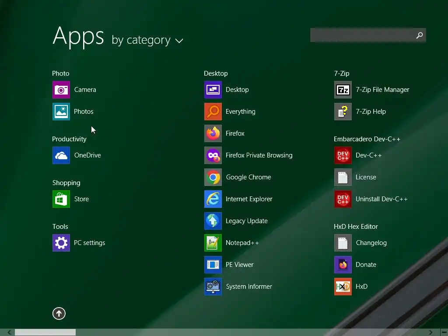
Task: Click the up arrow to return to Start
Action: [x=59, y=313]
